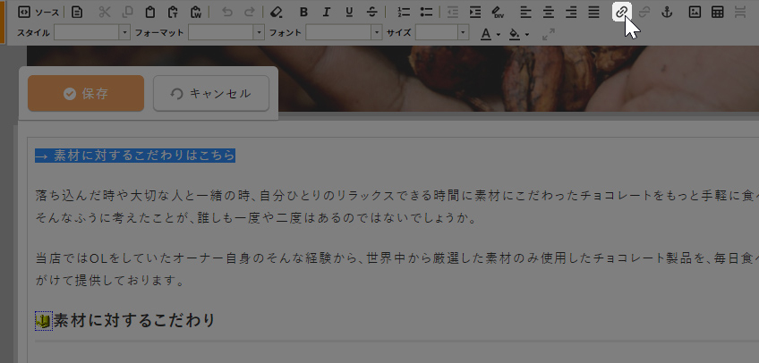Switch to ソース source view

39,12
